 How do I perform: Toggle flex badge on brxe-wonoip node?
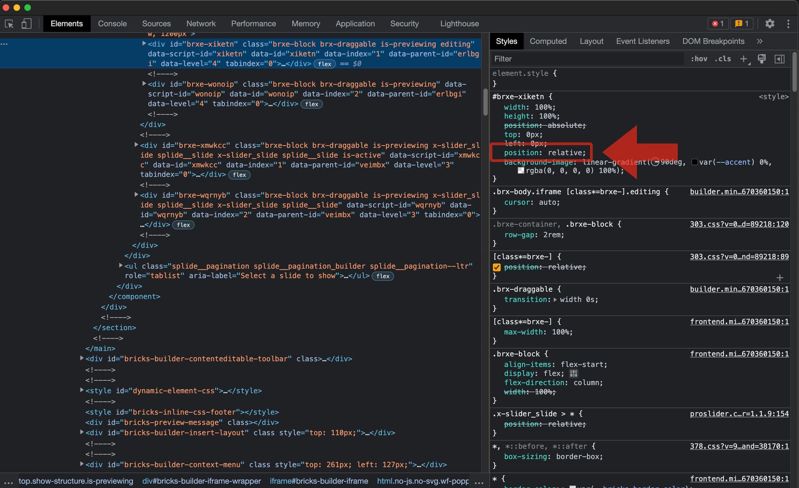tap(312, 104)
